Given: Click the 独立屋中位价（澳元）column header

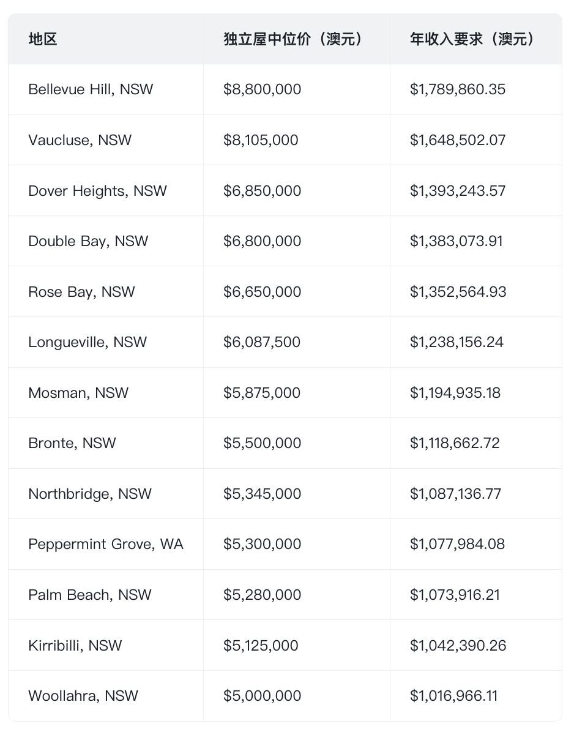Looking at the screenshot, I should click(x=294, y=40).
